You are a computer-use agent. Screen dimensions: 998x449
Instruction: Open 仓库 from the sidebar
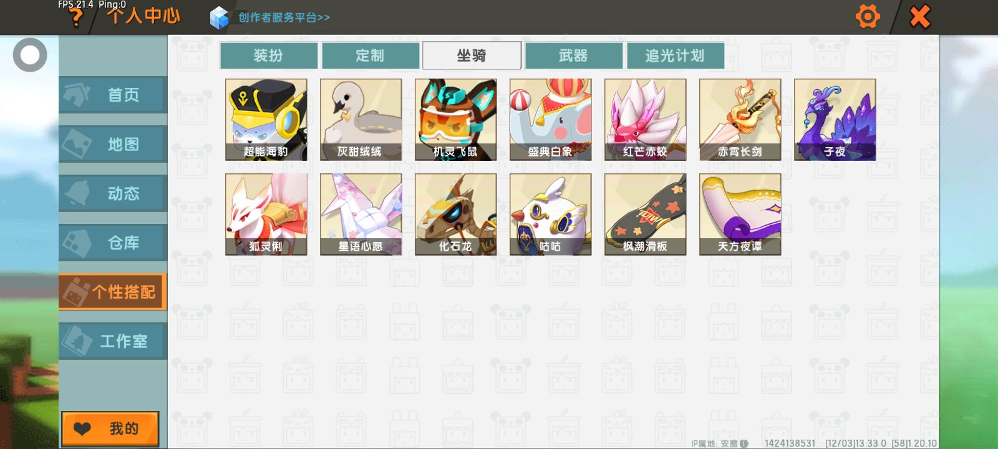pyautogui.click(x=113, y=243)
